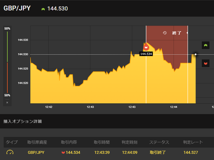Image resolution: width=214 pixels, height=160 pixels.
Task: Click the red Low arrow button
Action: point(205,63)
